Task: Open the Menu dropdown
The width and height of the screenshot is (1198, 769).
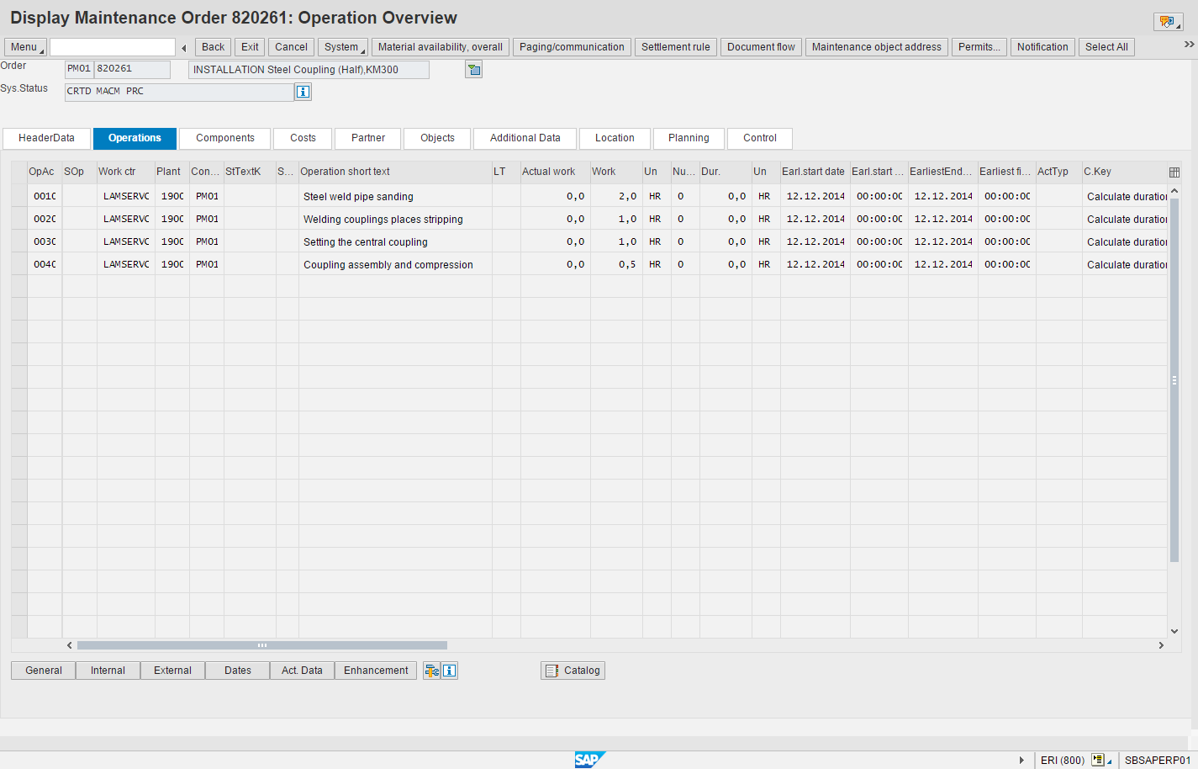Action: pos(25,47)
